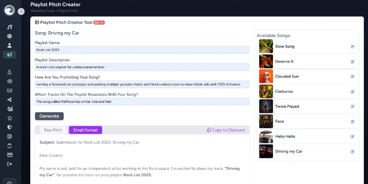Click the song title Clouded Sun
The height and width of the screenshot is (184, 368).
tap(287, 77)
